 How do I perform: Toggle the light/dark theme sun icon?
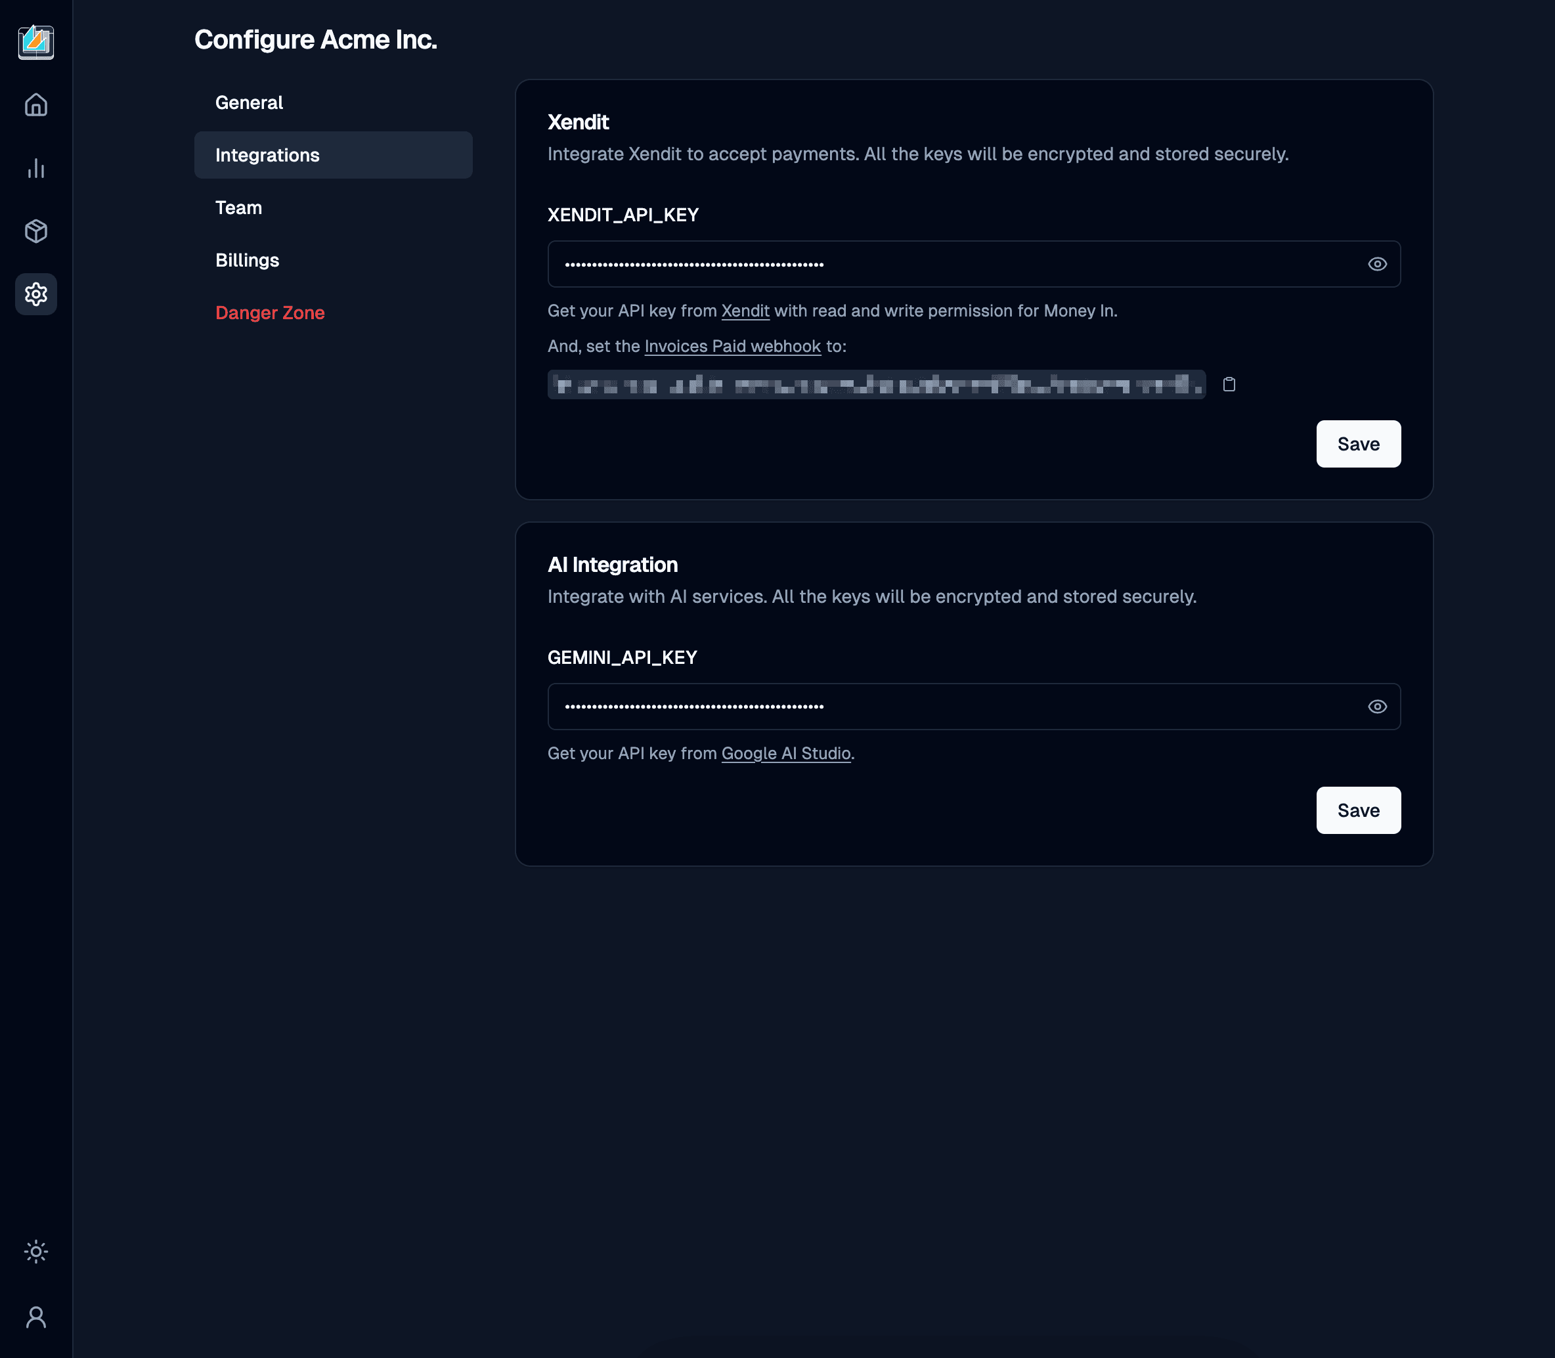click(x=35, y=1251)
